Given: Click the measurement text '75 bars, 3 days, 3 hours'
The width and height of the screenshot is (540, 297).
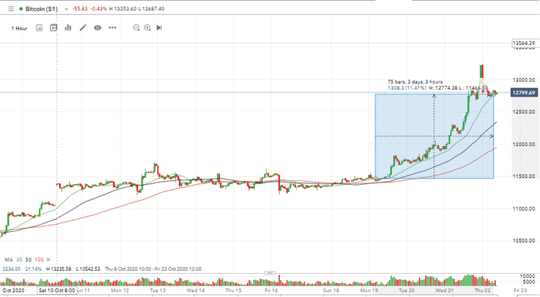Looking at the screenshot, I should [415, 82].
